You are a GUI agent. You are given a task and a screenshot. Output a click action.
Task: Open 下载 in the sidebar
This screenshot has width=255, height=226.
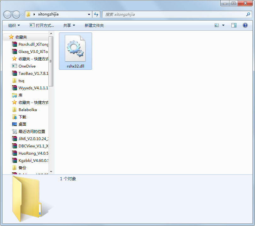click(x=22, y=117)
